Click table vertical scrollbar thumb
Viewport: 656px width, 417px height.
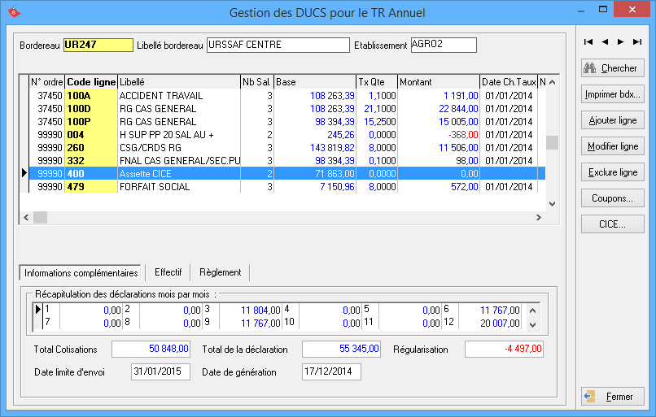(553, 142)
